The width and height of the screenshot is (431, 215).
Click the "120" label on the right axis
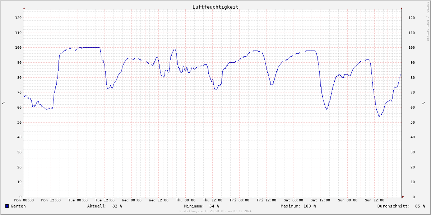(412, 18)
